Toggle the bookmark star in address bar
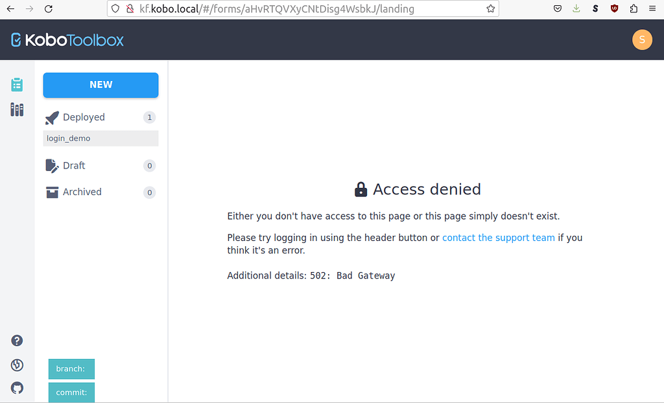This screenshot has height=403, width=664. point(490,8)
